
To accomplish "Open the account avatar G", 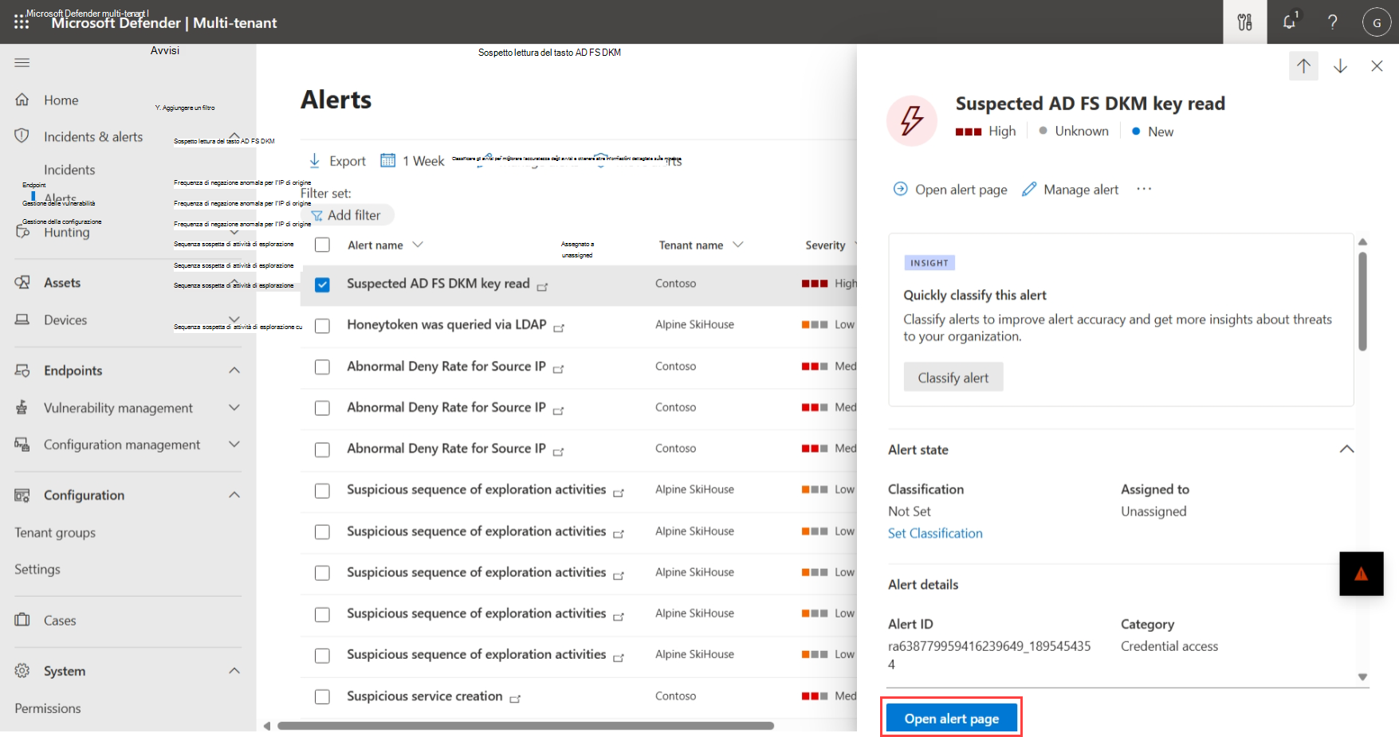I will (1377, 22).
